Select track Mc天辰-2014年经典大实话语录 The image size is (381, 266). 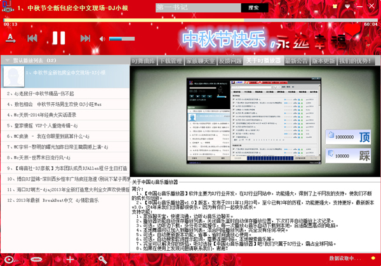tap(65, 115)
